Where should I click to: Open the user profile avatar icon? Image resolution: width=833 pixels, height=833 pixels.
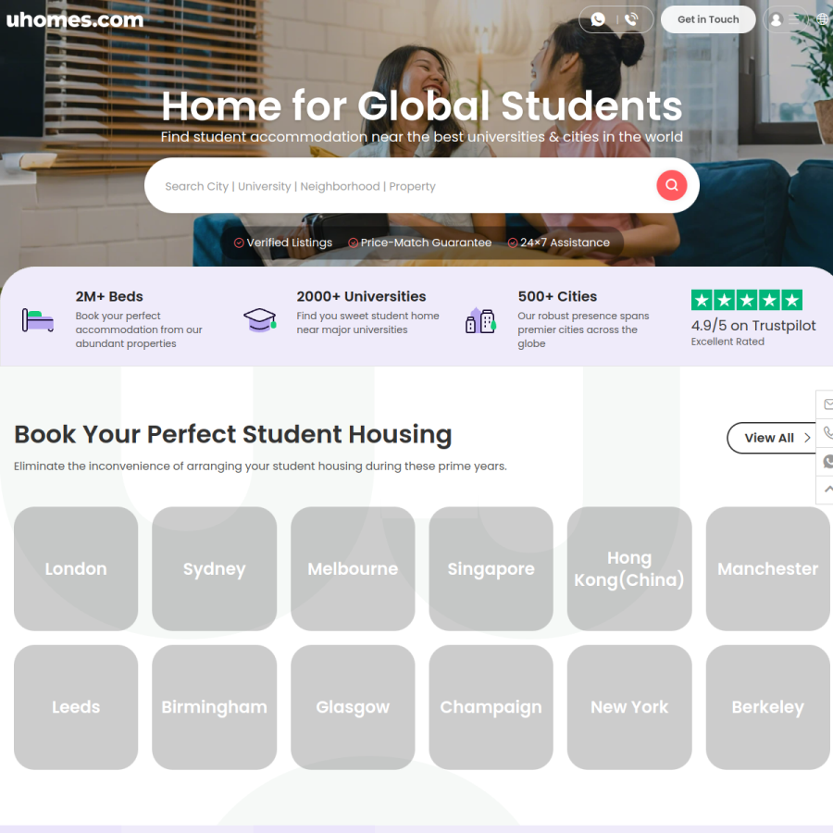pyautogui.click(x=776, y=19)
